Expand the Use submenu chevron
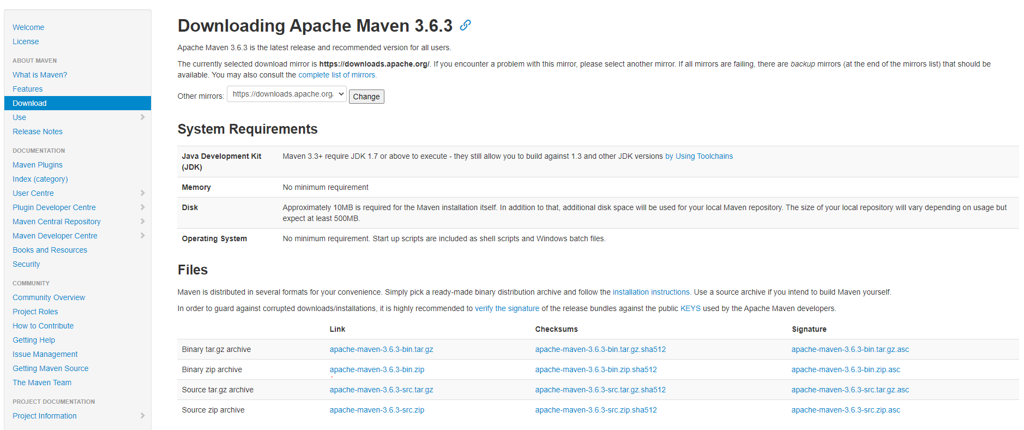 pyautogui.click(x=142, y=117)
